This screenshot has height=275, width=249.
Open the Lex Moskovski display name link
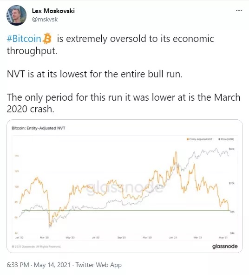tap(53, 11)
